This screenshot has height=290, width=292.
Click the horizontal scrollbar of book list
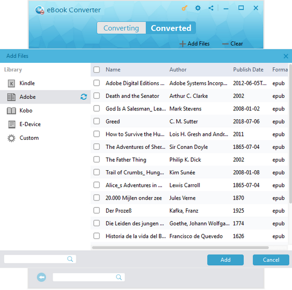pyautogui.click(x=180, y=248)
